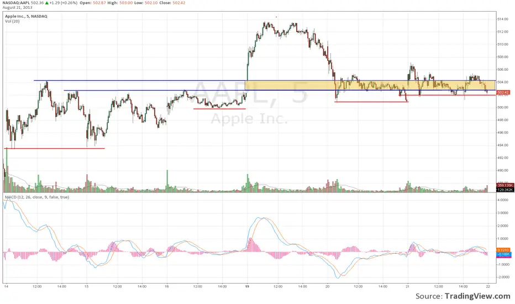Click the 496.00 price axis label
The height and width of the screenshot is (304, 515).
(503, 133)
